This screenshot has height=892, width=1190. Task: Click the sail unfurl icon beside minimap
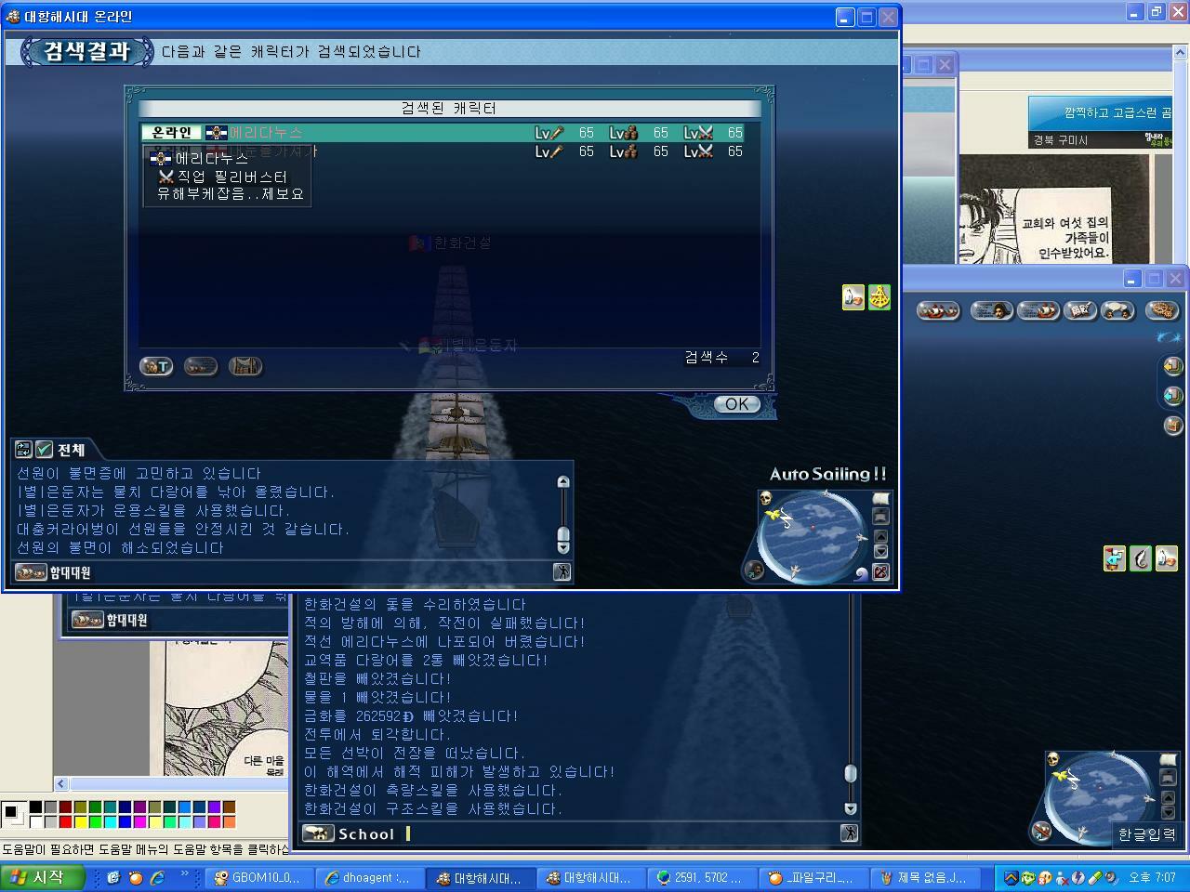880,499
